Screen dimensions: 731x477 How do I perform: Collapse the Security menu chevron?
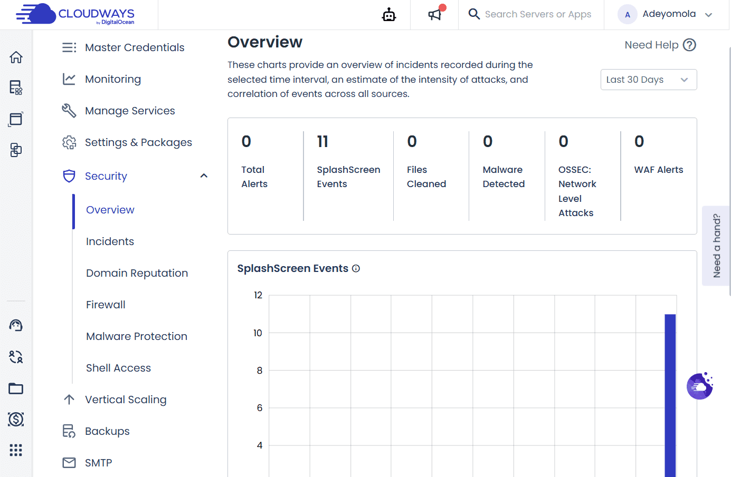[204, 176]
